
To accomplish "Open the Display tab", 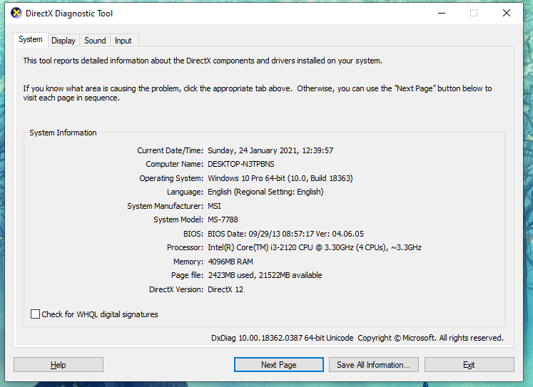I will [64, 41].
